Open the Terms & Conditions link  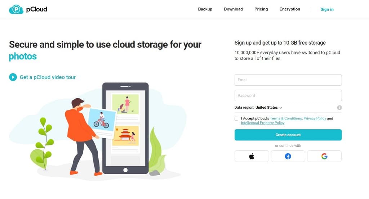pyautogui.click(x=286, y=118)
